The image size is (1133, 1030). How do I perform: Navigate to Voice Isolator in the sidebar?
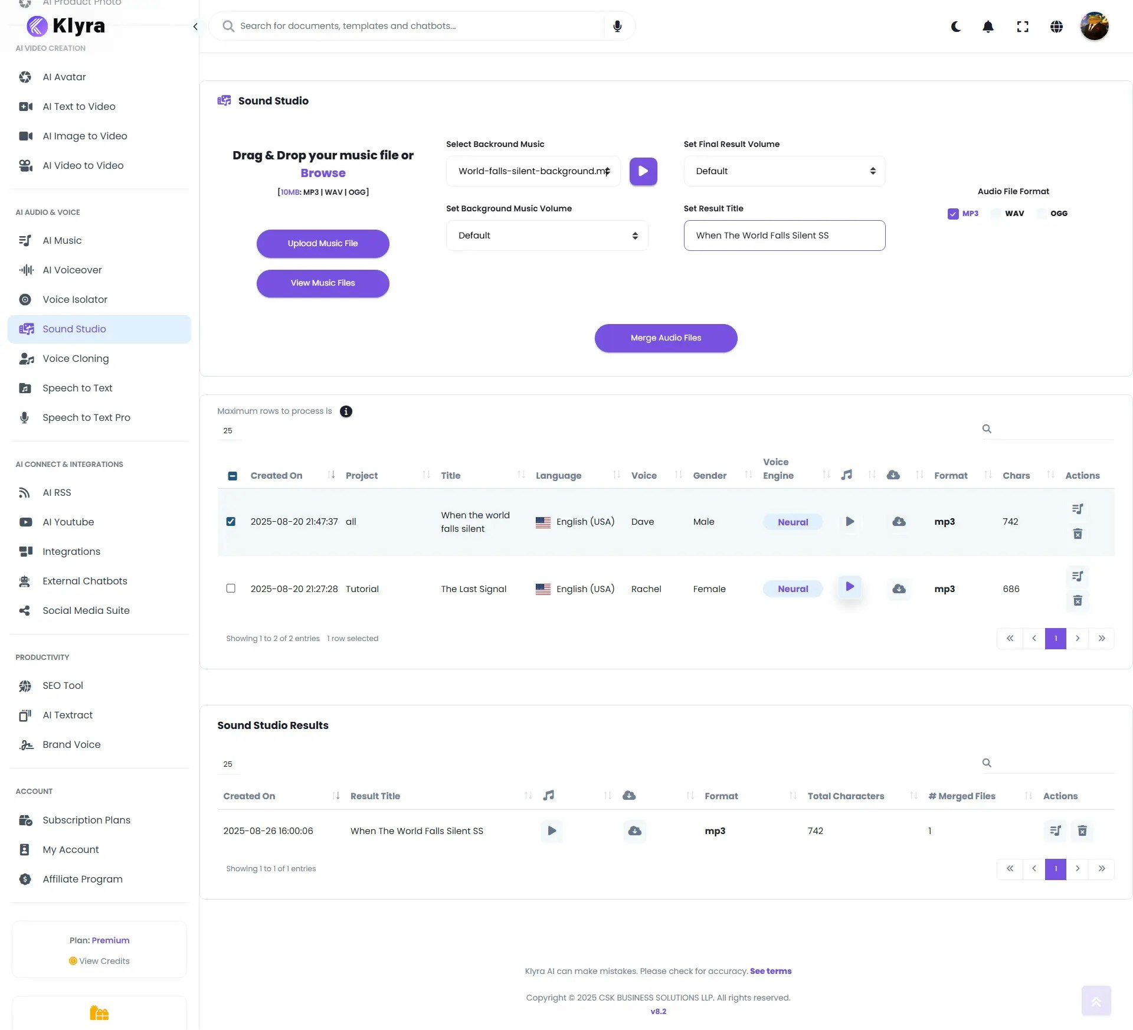[x=75, y=299]
